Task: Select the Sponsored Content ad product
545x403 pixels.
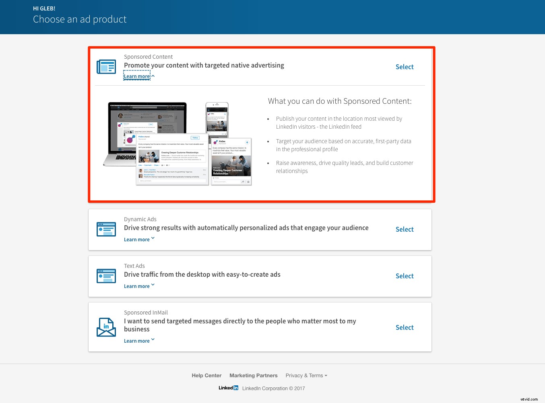Action: point(404,67)
